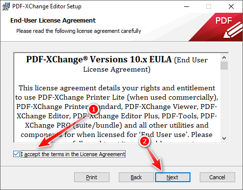The width and height of the screenshot is (243, 190).
Task: Click the red numbered badge 2 annotation
Action: click(x=144, y=141)
